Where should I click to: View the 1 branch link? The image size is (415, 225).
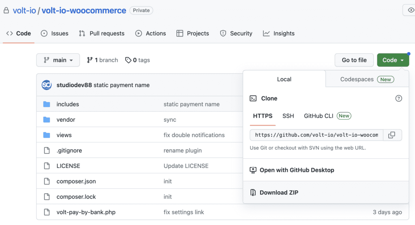click(x=103, y=60)
